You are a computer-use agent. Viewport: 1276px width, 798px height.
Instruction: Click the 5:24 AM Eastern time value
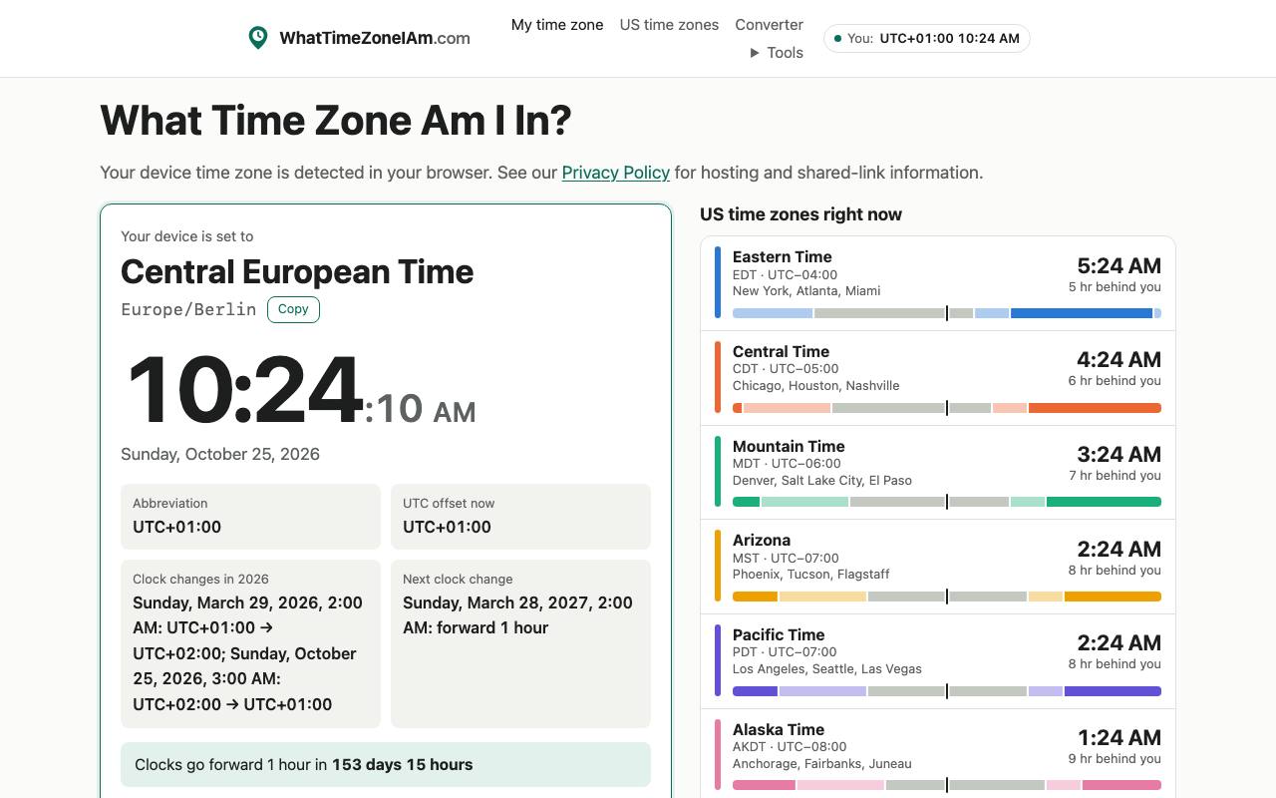1118,265
